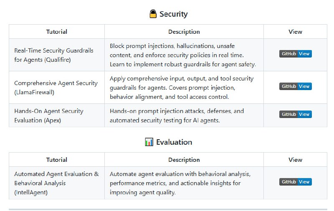This screenshot has height=211, width=334.
Task: Select the Automated Agent Evaluation & Behavioral Analysis title
Action: 56,183
